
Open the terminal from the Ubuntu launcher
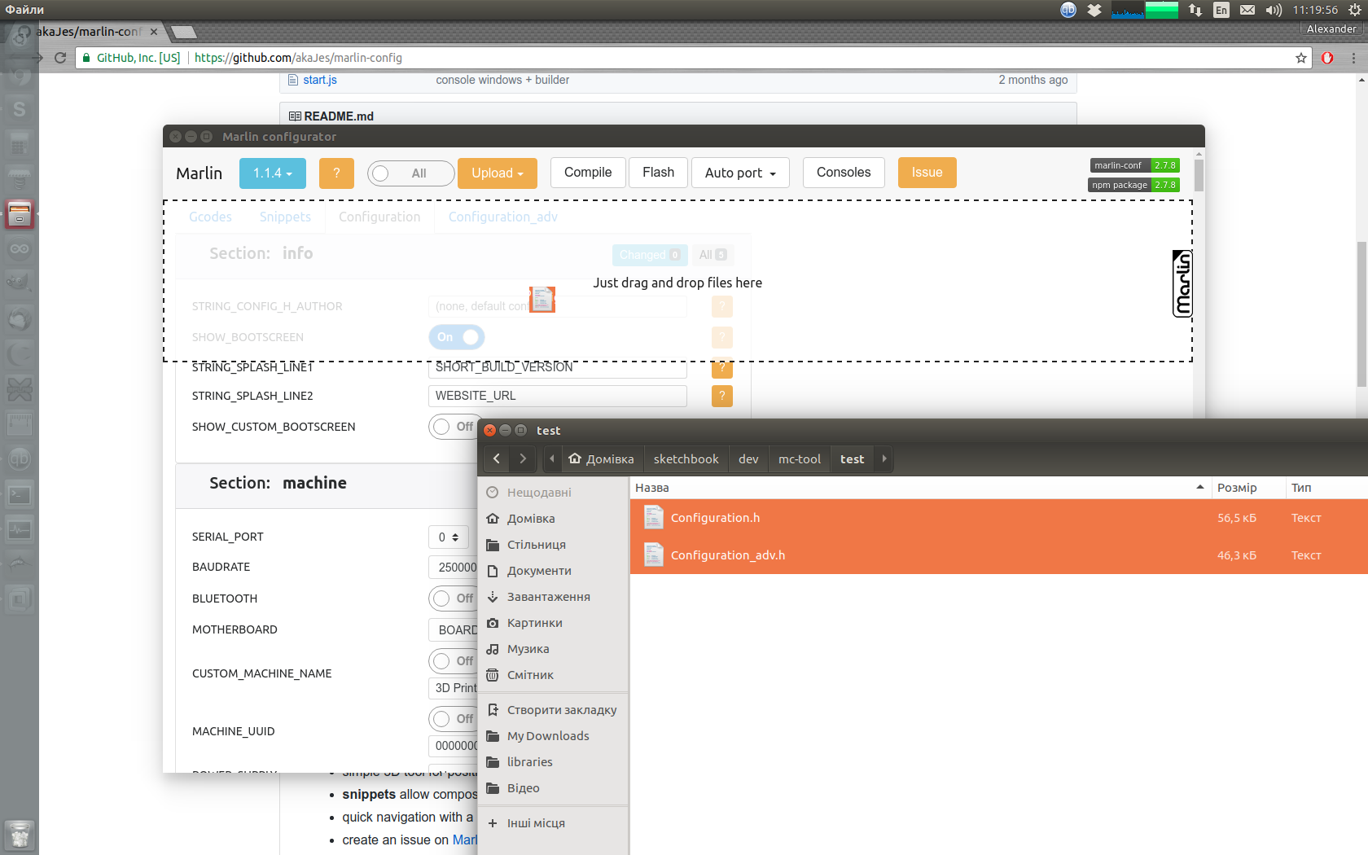coord(19,493)
